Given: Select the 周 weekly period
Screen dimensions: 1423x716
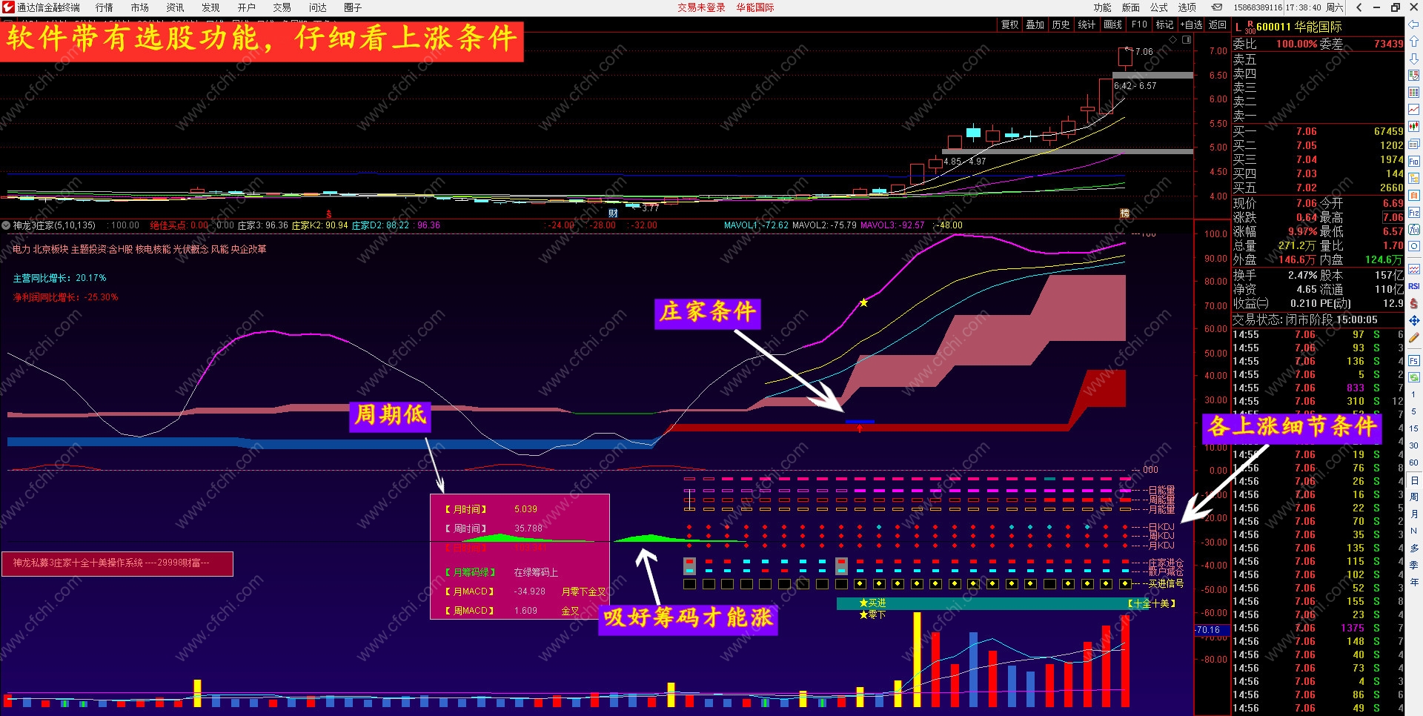Looking at the screenshot, I should (1414, 497).
